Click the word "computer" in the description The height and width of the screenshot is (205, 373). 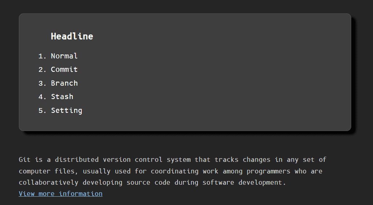pyautogui.click(x=35, y=171)
